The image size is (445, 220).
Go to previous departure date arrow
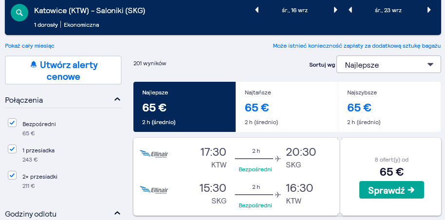point(257,10)
